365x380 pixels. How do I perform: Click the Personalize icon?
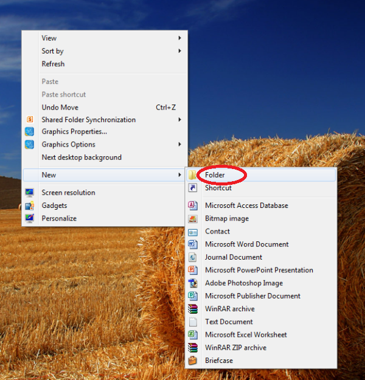(30, 218)
